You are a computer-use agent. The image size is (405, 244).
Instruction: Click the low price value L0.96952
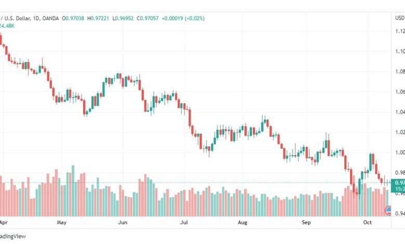coord(123,18)
